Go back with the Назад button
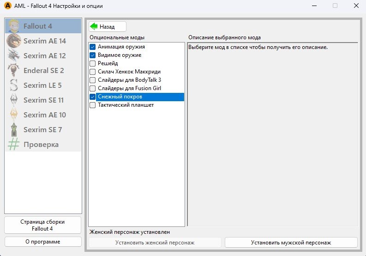Image resolution: width=366 pixels, height=256 pixels. point(107,27)
